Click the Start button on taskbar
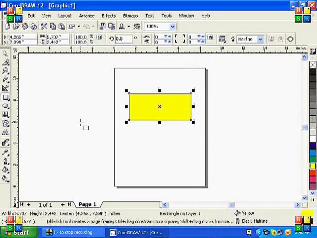 [x=19, y=232]
